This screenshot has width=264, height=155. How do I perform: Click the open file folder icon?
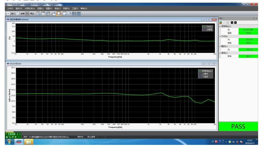click(x=54, y=14)
